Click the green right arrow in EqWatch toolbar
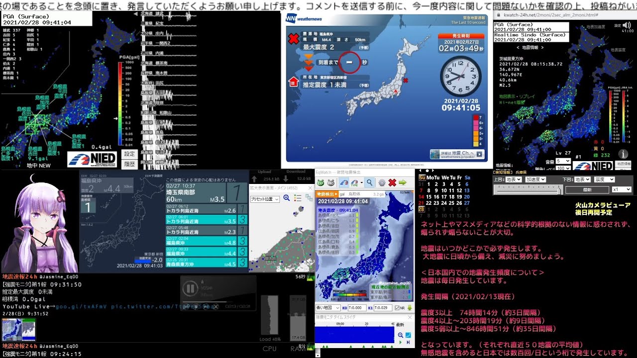 [403, 182]
